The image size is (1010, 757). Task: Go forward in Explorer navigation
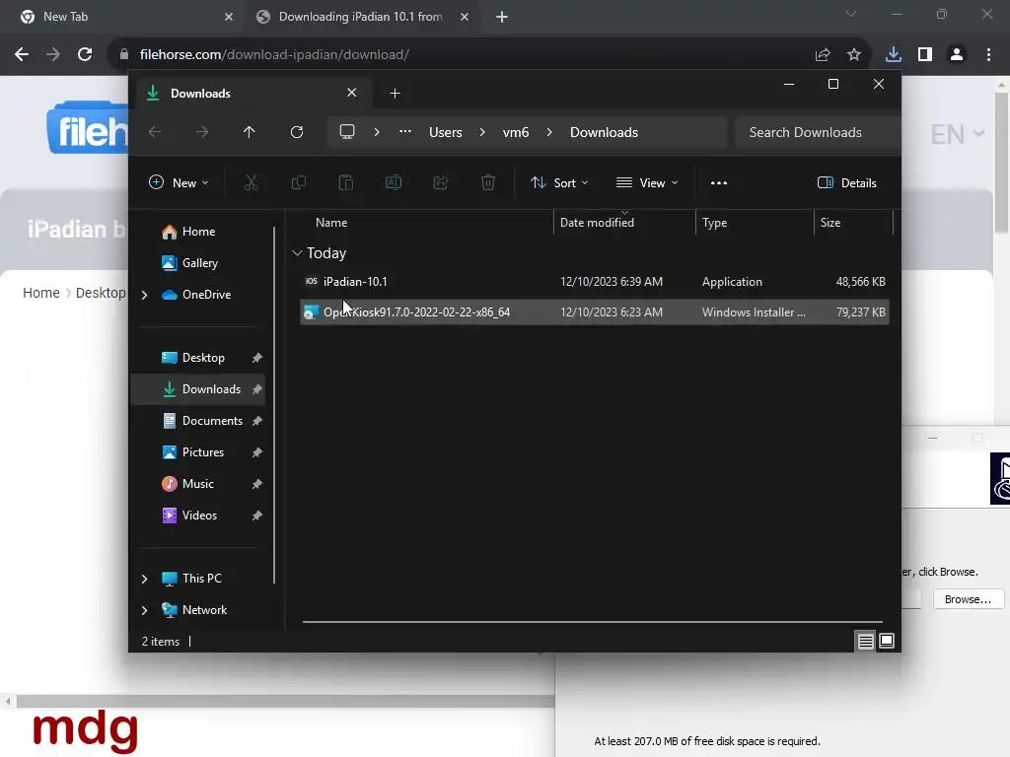[202, 132]
